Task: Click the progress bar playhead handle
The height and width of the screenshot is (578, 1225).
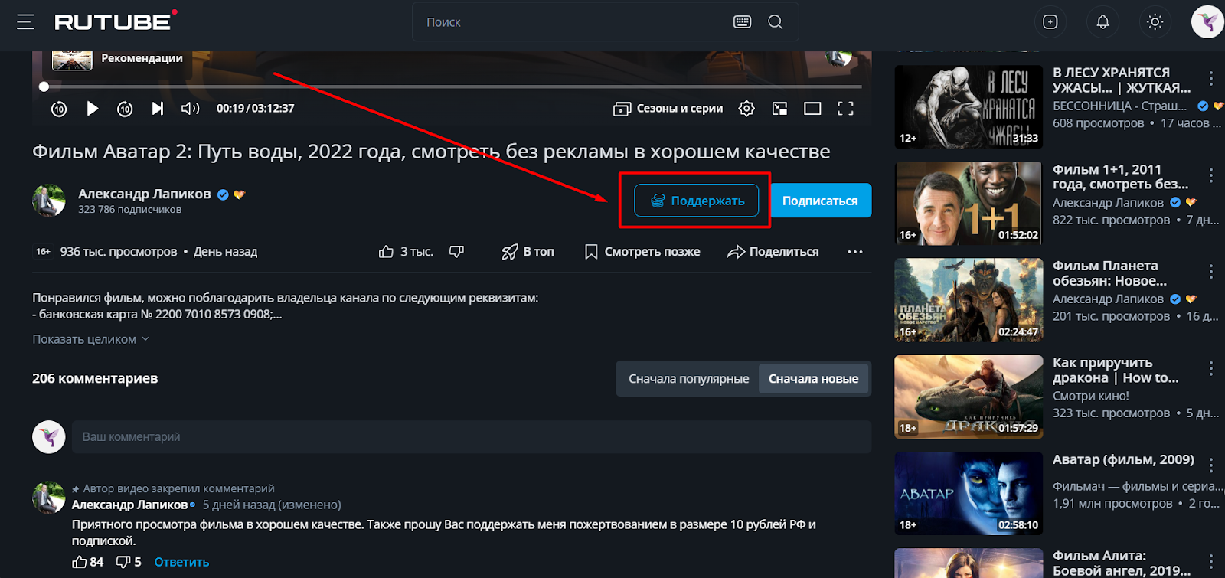Action: [44, 87]
